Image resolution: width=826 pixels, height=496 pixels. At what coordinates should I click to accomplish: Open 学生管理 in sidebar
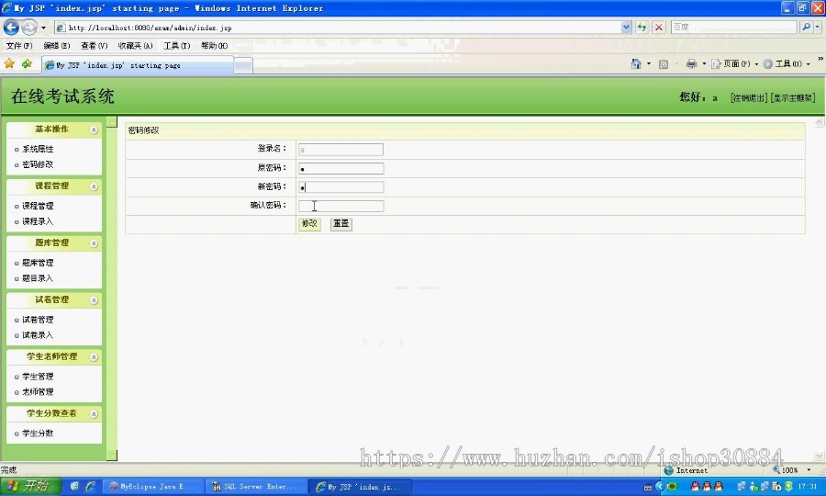tap(38, 377)
